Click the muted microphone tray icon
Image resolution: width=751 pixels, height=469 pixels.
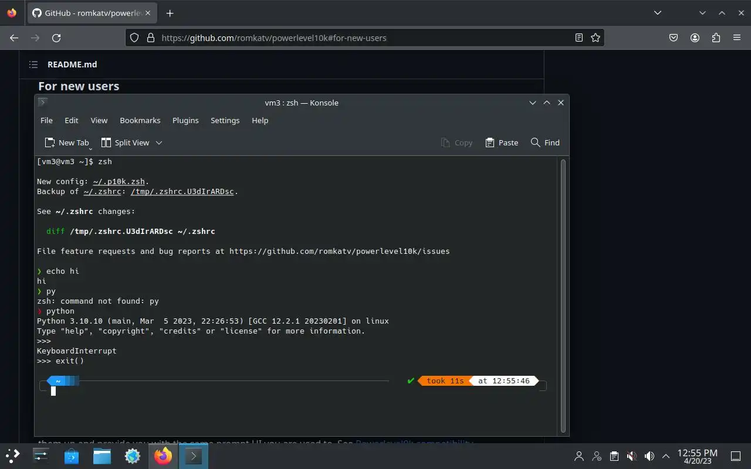click(631, 456)
